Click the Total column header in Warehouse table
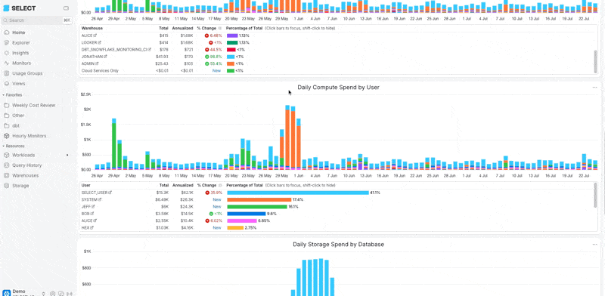The height and width of the screenshot is (296, 605). click(x=163, y=28)
